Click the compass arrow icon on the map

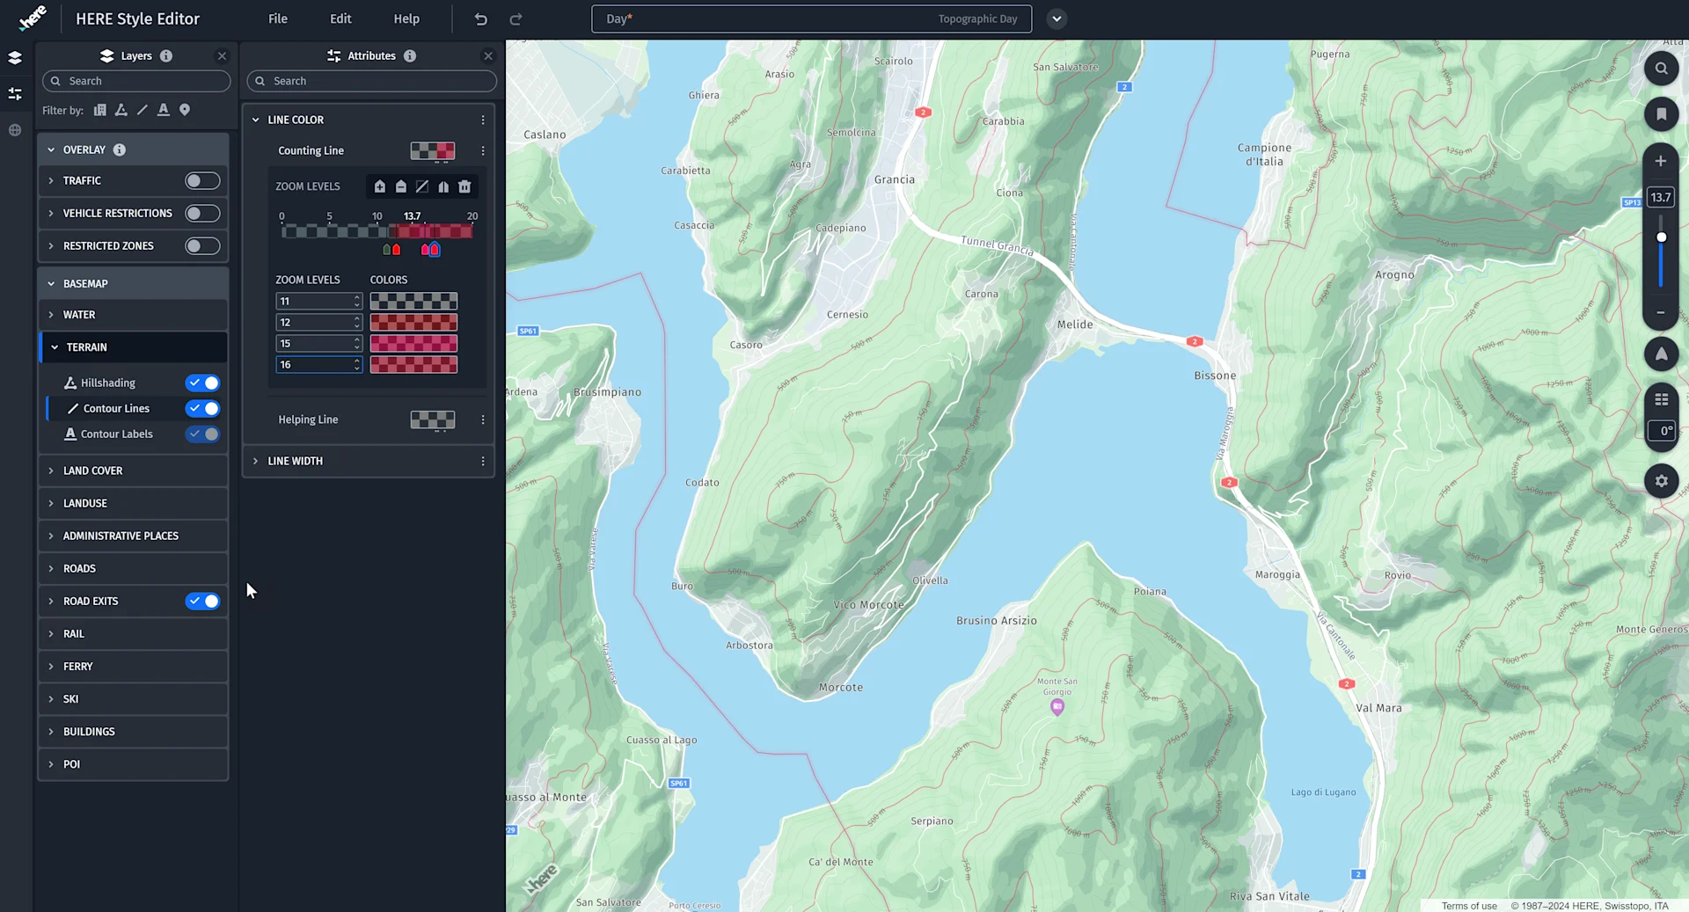pyautogui.click(x=1661, y=354)
